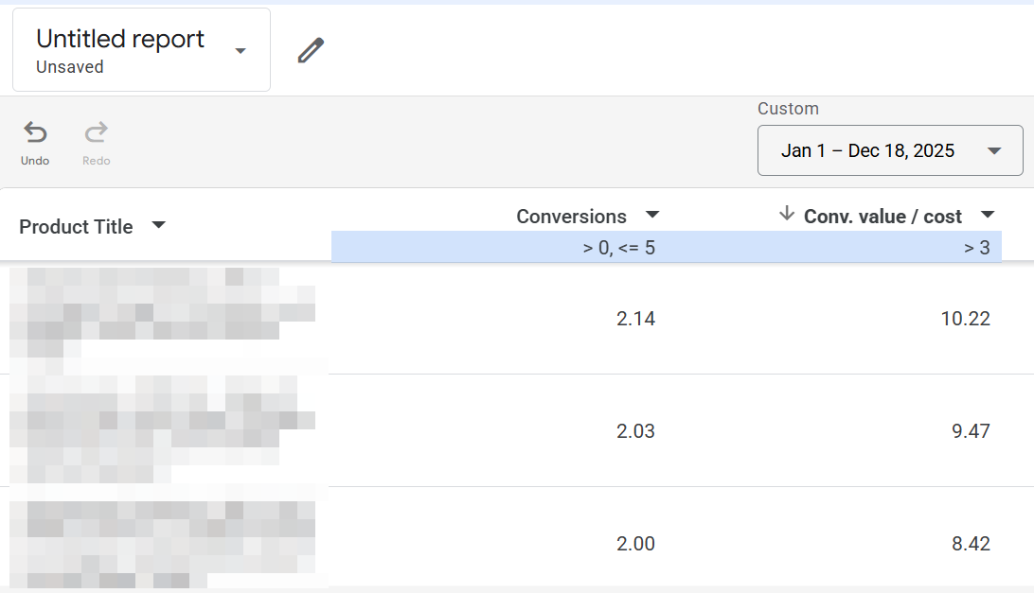Open the Untitled report dropdown arrow
The width and height of the screenshot is (1034, 593).
pos(241,51)
